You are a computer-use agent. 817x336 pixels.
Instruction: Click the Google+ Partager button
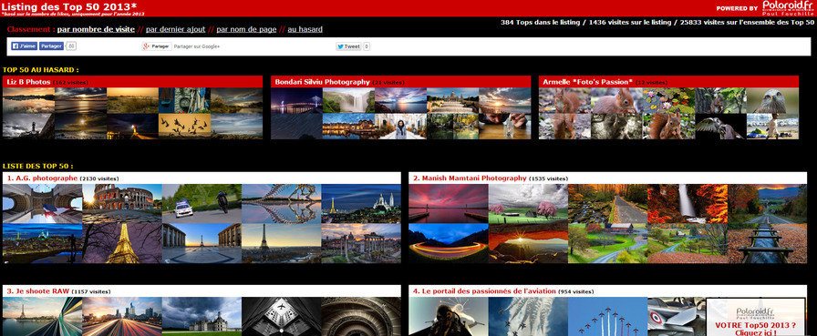pos(157,46)
